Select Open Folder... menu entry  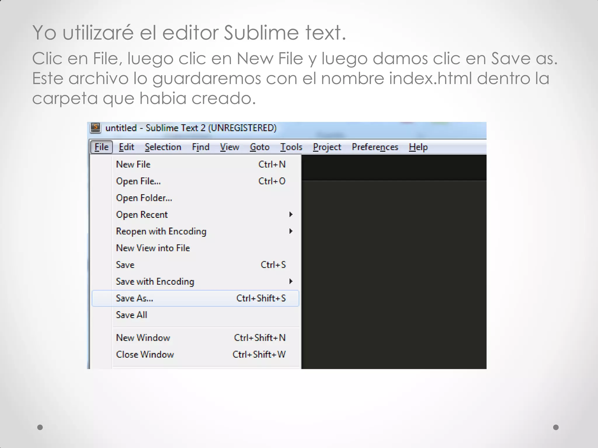pos(195,198)
